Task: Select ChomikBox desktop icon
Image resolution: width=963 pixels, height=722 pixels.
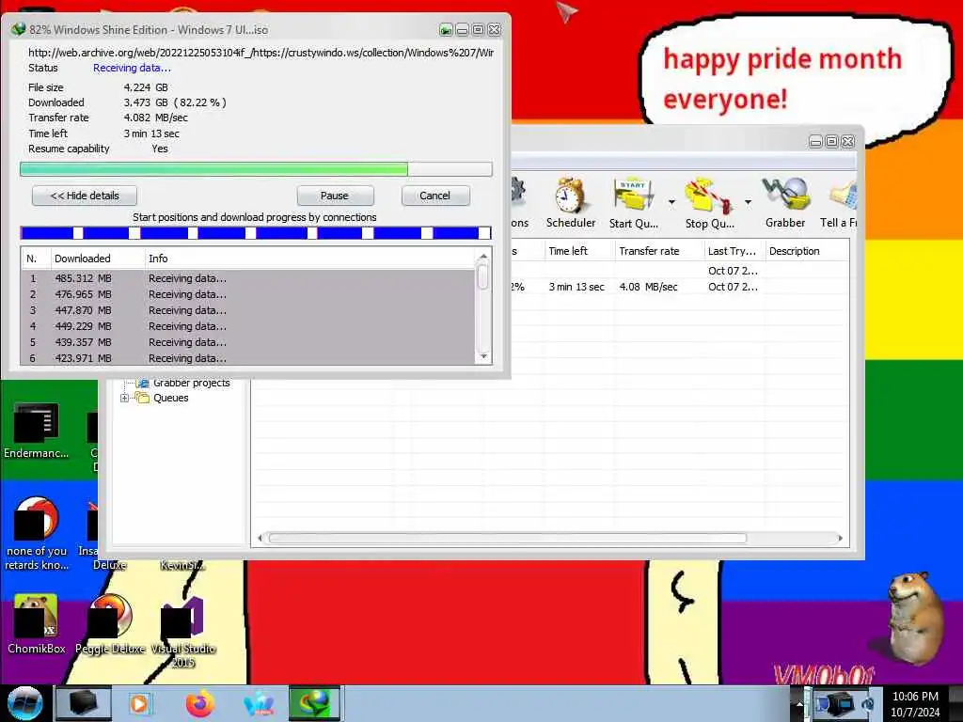Action: click(37, 624)
